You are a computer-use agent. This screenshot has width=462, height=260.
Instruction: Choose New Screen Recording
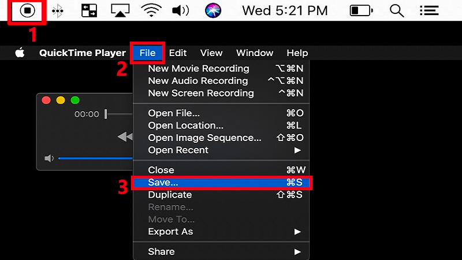click(200, 93)
